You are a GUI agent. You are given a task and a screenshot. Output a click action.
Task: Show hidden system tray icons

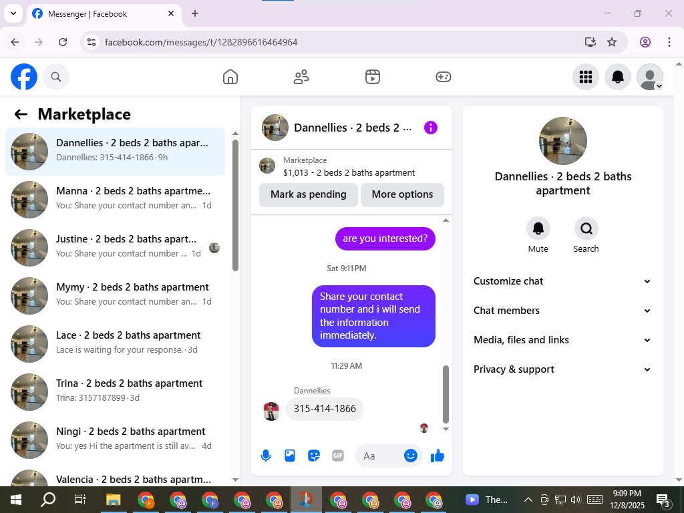(528, 500)
